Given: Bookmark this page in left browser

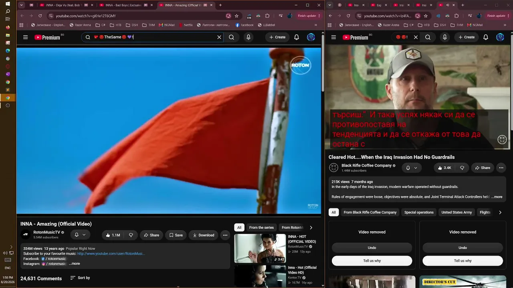Looking at the screenshot, I should pos(236,16).
